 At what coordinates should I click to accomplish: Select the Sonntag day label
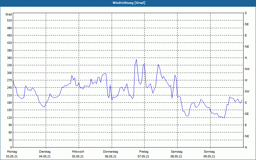(x=209, y=152)
